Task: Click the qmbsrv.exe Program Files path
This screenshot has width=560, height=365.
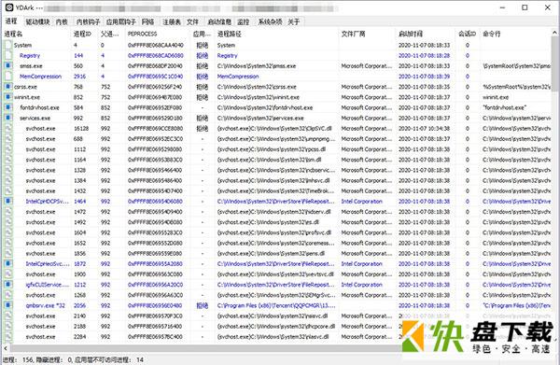Action: [276, 305]
